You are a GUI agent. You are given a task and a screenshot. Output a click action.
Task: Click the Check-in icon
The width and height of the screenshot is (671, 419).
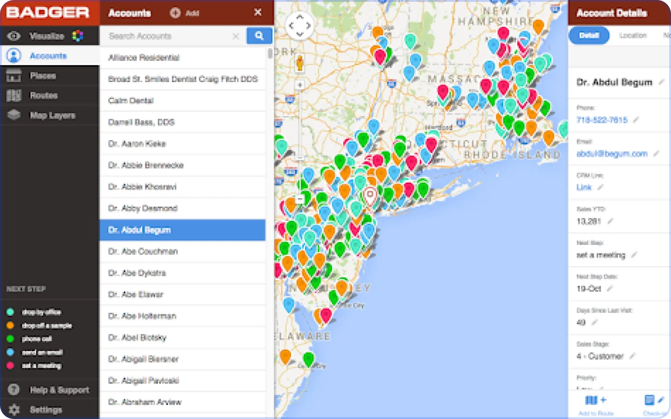tap(654, 400)
